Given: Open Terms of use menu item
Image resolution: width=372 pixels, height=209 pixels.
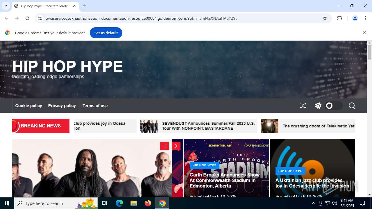Looking at the screenshot, I should [95, 106].
